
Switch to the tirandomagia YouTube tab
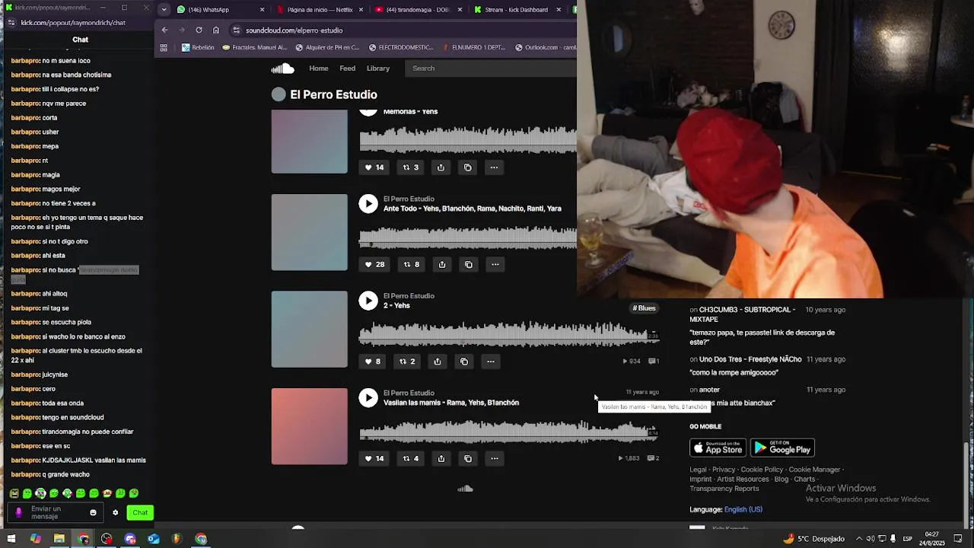(419, 10)
